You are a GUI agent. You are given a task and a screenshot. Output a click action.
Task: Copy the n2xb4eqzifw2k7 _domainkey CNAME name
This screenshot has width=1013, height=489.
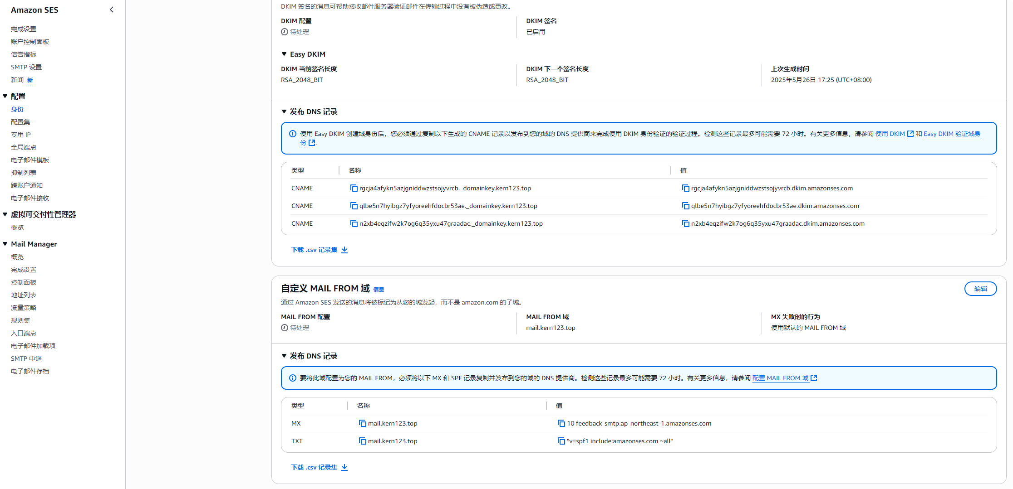[354, 223]
